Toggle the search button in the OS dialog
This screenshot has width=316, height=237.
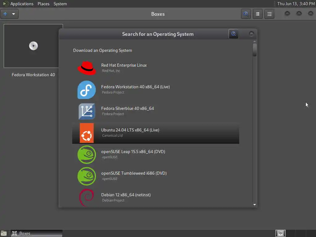pyautogui.click(x=234, y=34)
